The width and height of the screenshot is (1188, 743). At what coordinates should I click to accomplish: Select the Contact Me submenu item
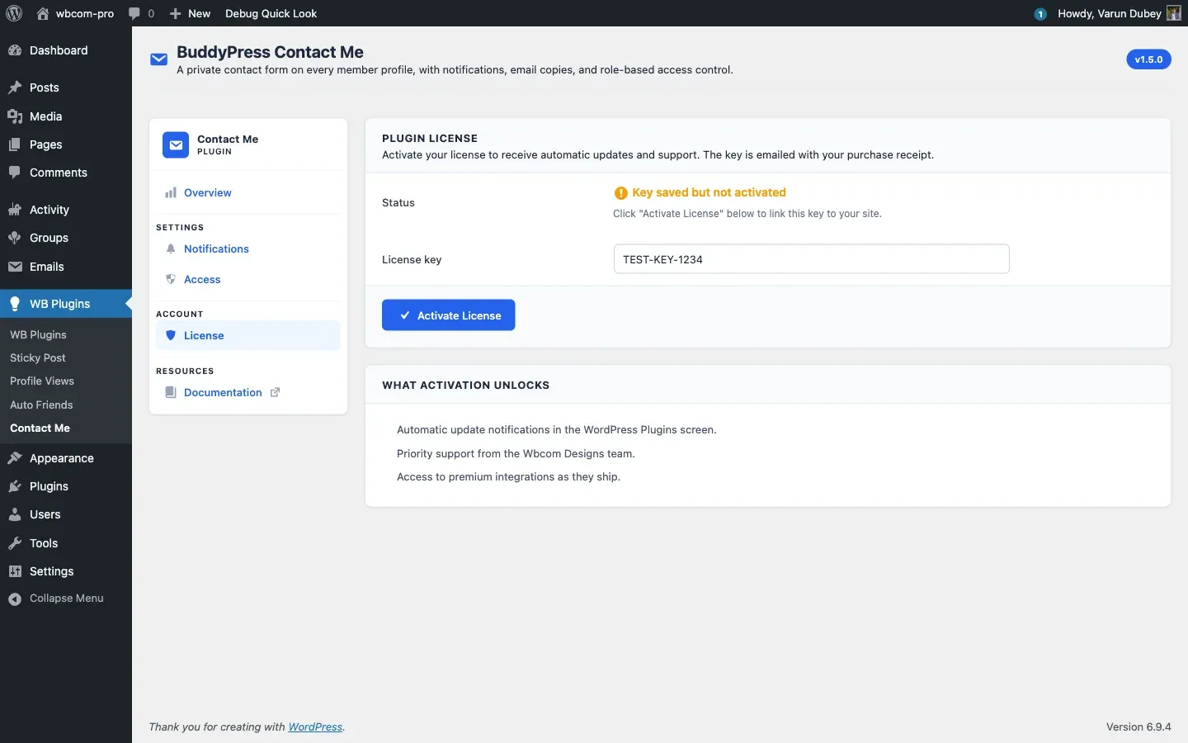[40, 428]
